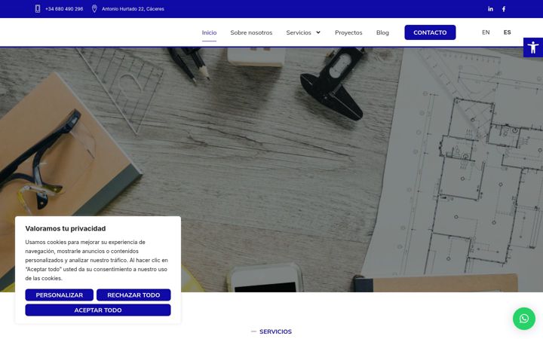The height and width of the screenshot is (339, 543).
Task: Call the phone number +34 680 490 296
Action: [64, 9]
